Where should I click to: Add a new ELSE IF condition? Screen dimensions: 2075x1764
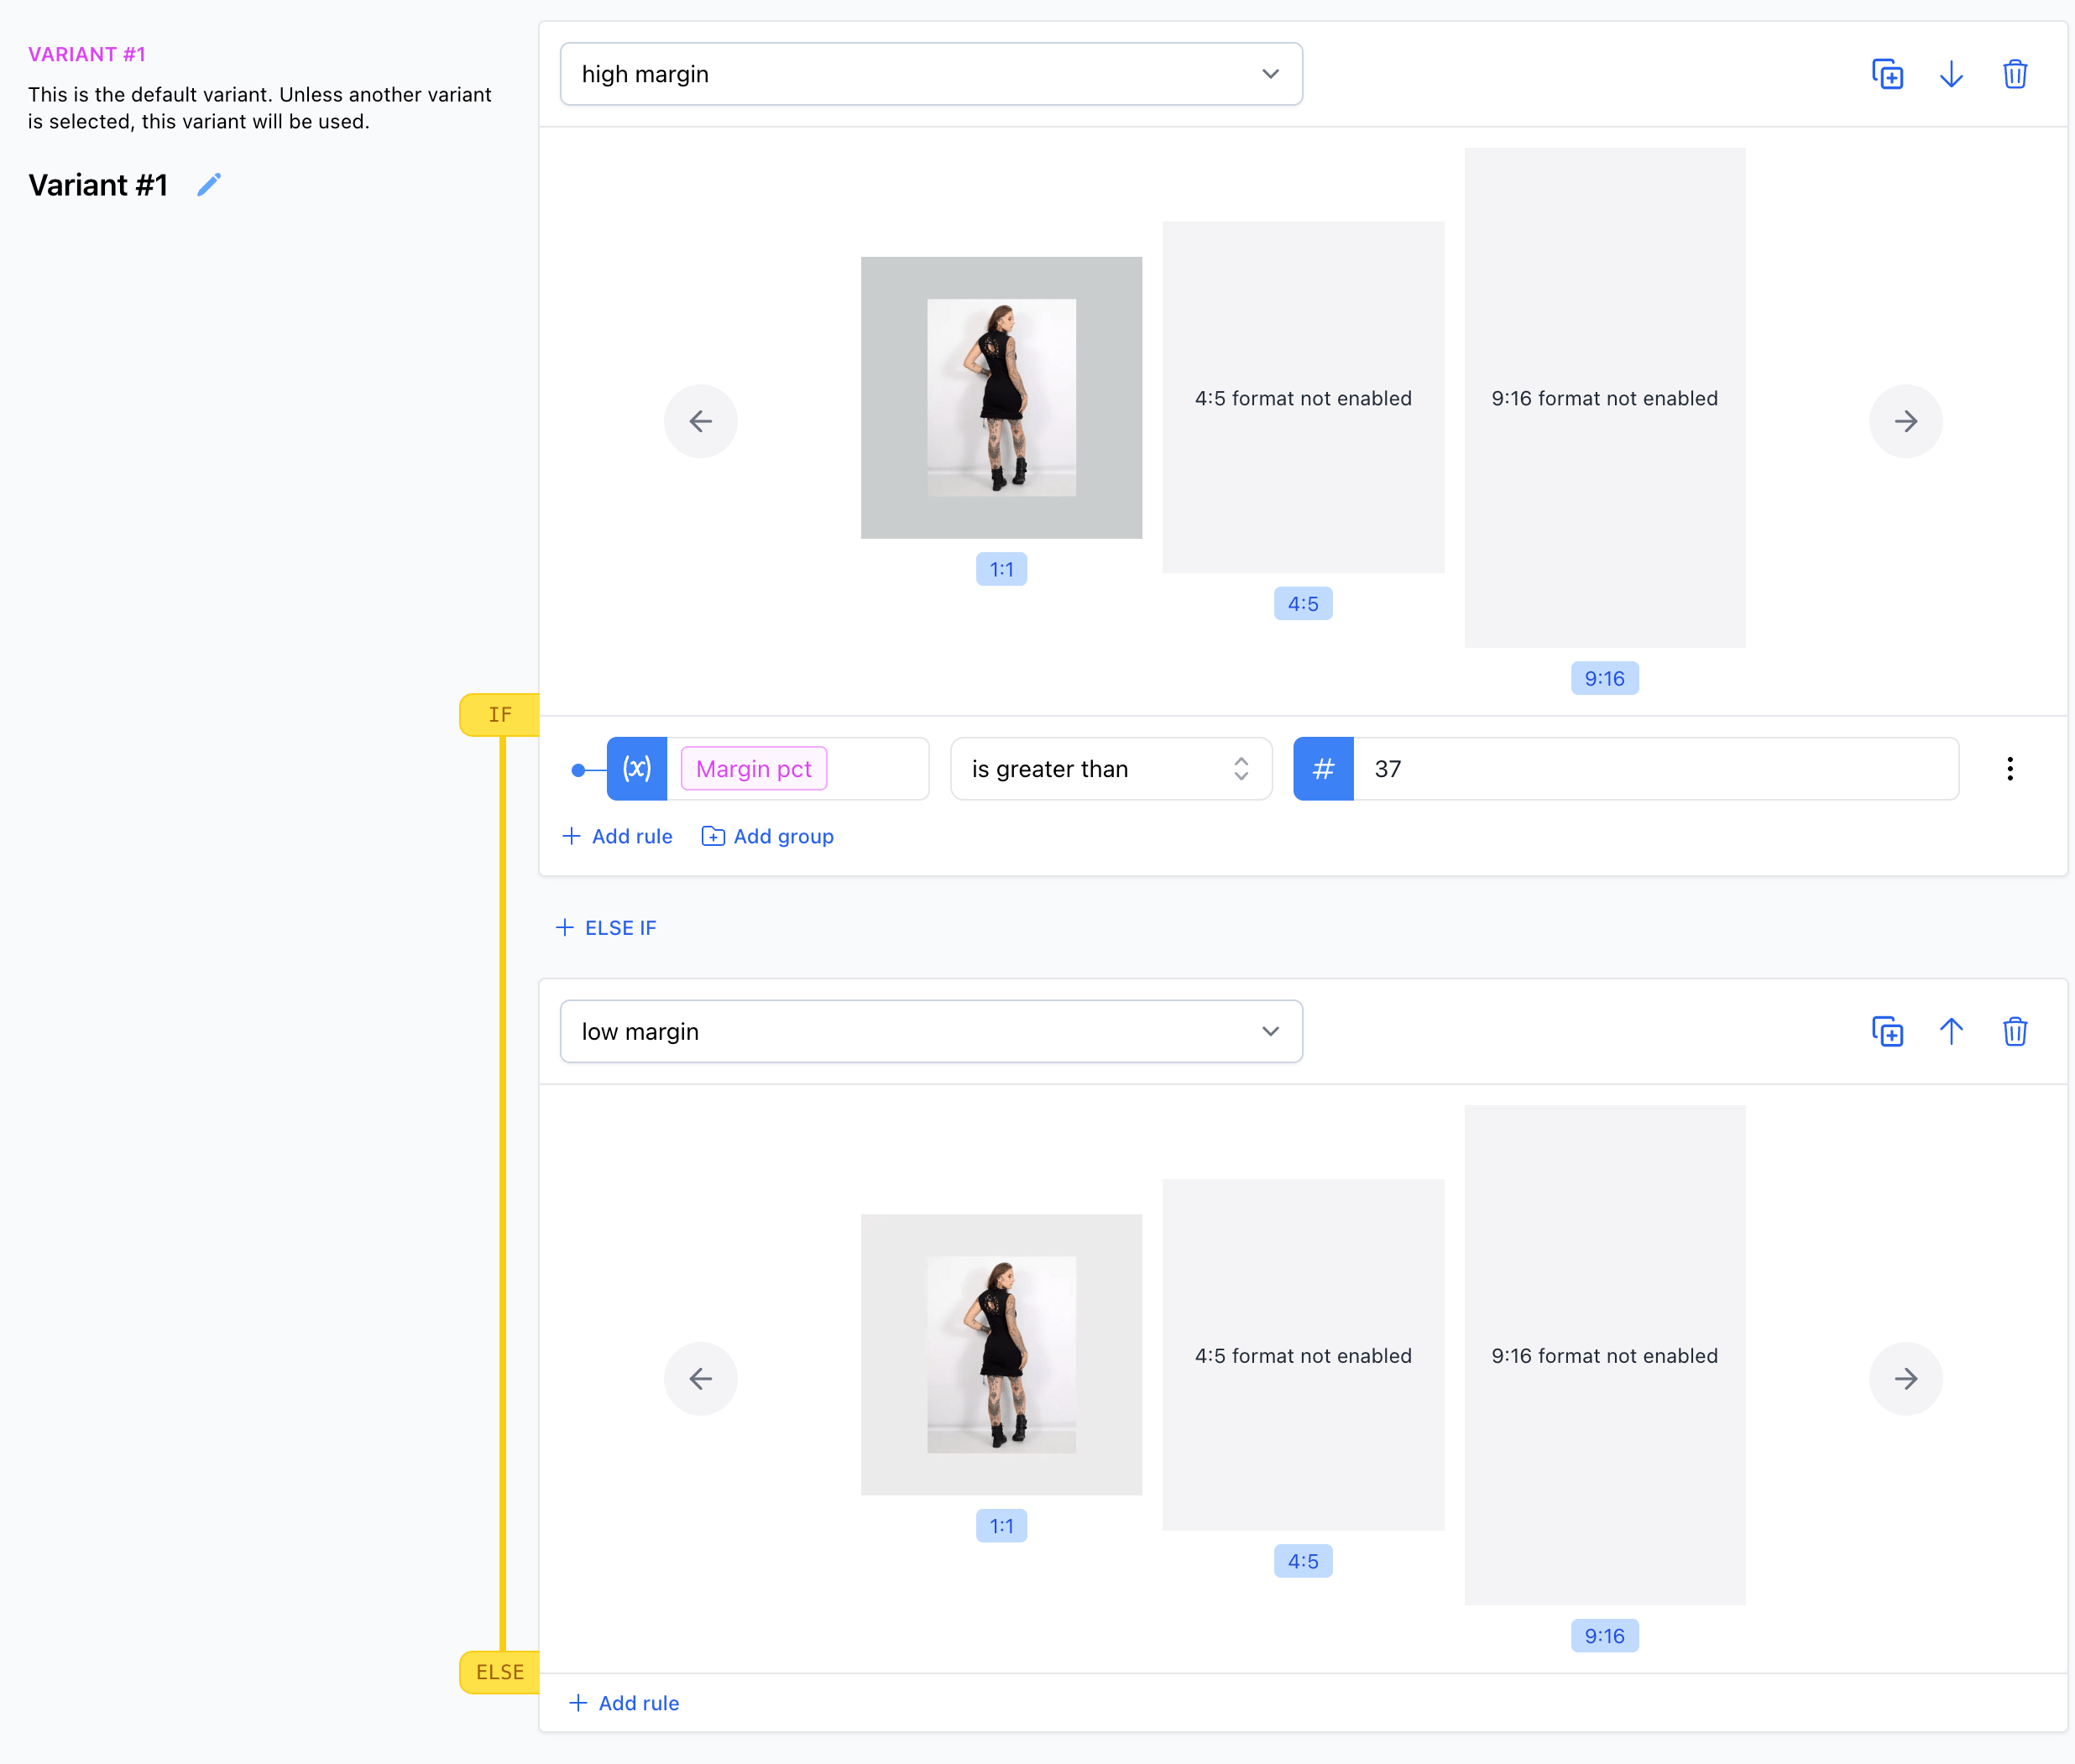coord(605,927)
